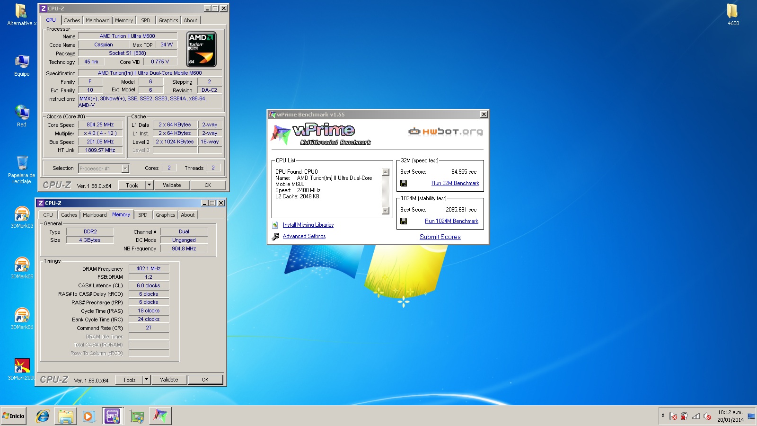The image size is (757, 426).
Task: Click the volume tray icon
Action: pyautogui.click(x=707, y=417)
